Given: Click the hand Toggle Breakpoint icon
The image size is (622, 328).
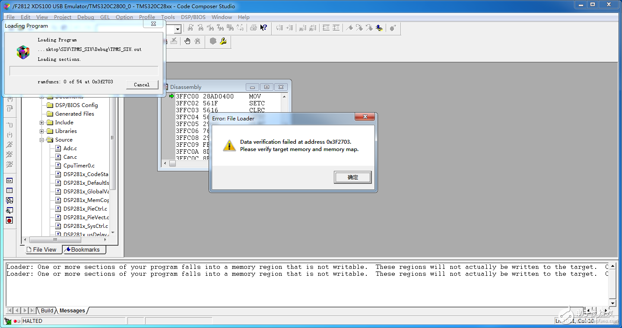Looking at the screenshot, I should 187,41.
